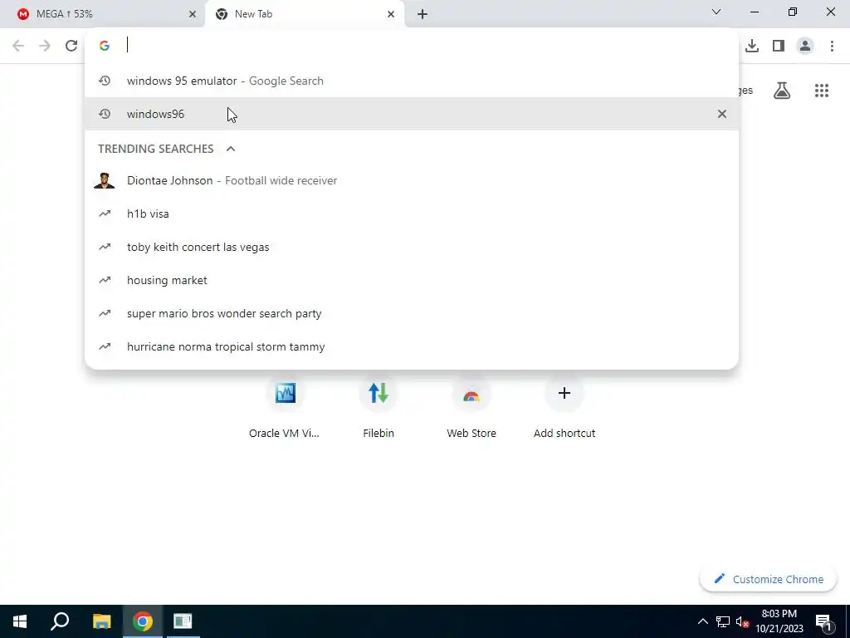Open Windows taskbar search
850x638 pixels.
pos(60,621)
